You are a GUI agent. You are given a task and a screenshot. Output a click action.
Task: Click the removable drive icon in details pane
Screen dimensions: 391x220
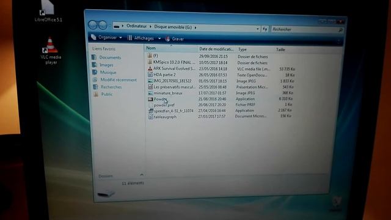coord(106,193)
